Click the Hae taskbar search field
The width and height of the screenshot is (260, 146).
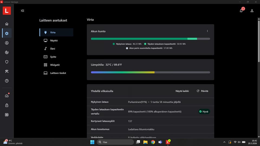(115, 142)
